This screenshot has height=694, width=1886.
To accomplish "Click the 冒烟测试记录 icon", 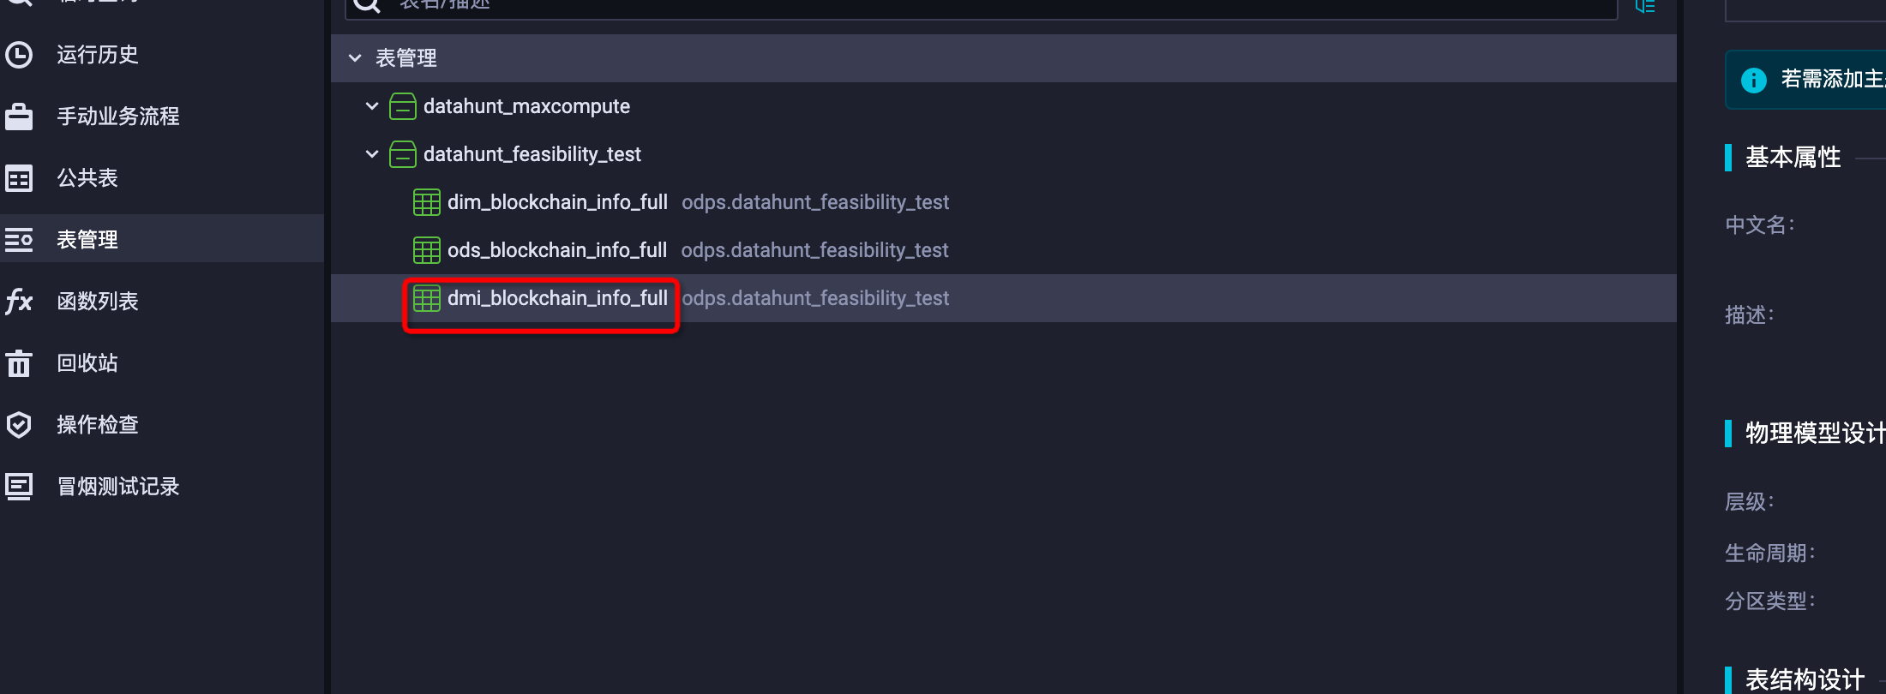I will pos(19,487).
